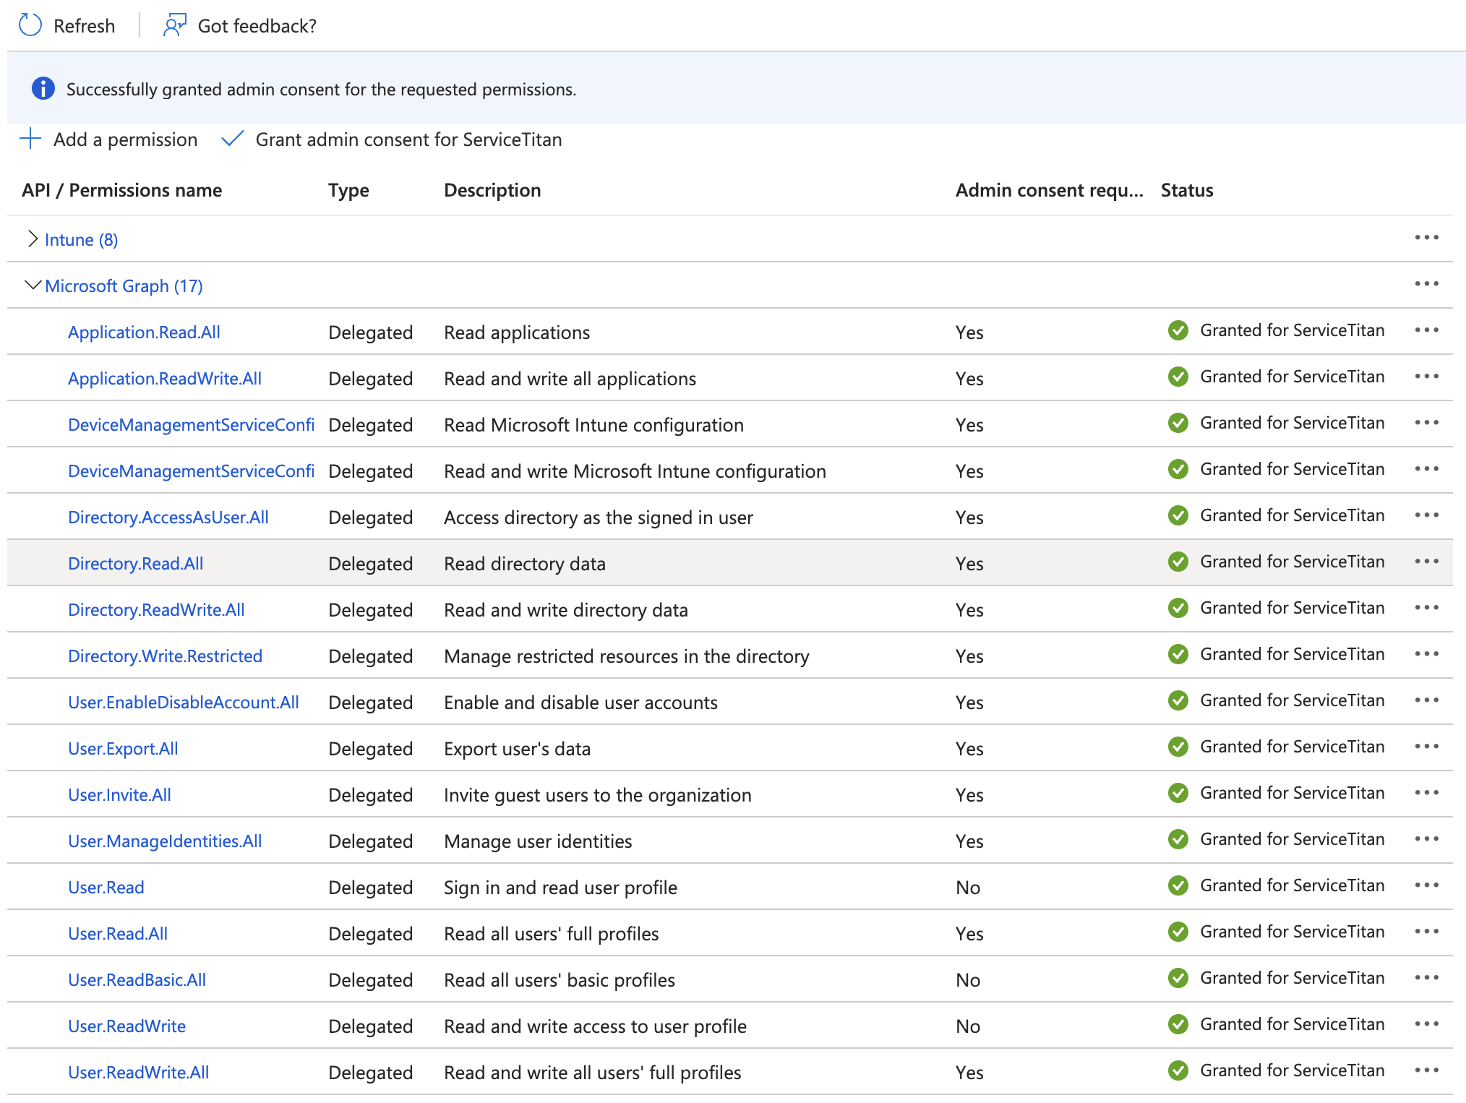Click the plus icon for Add a permission
Viewport: 1466px width, 1103px height.
point(30,139)
